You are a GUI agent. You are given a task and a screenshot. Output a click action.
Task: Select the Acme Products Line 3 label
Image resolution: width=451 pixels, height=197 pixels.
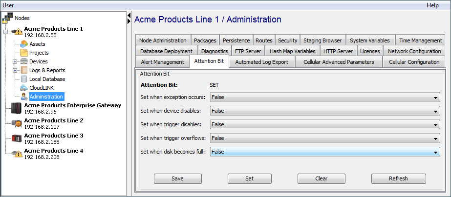coord(54,136)
